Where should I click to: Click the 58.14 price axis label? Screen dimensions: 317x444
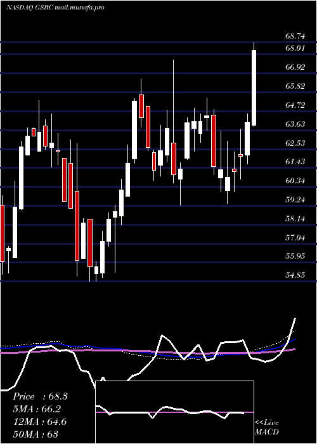click(x=295, y=219)
